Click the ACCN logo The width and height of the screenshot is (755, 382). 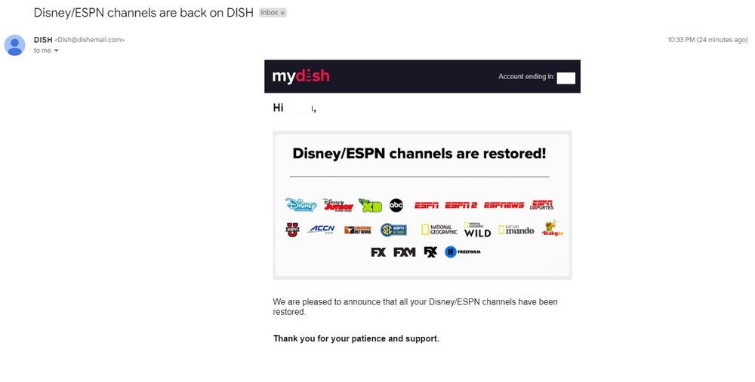pyautogui.click(x=322, y=230)
